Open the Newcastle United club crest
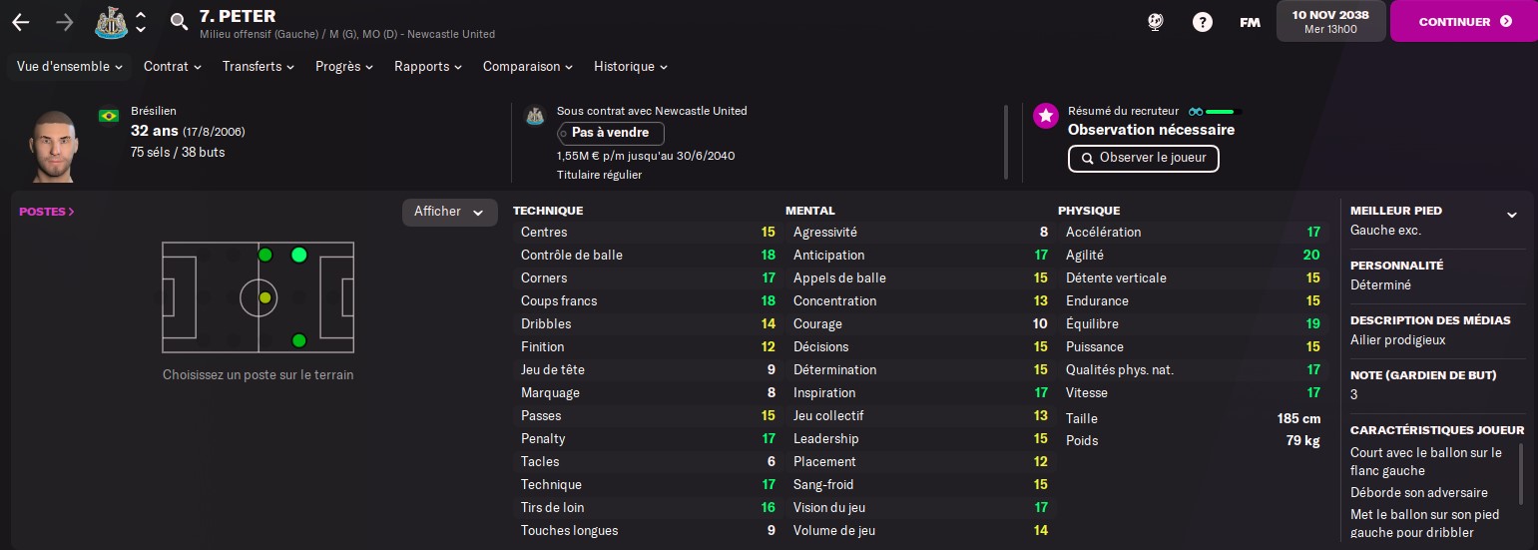Image resolution: width=1538 pixels, height=550 pixels. [111, 22]
